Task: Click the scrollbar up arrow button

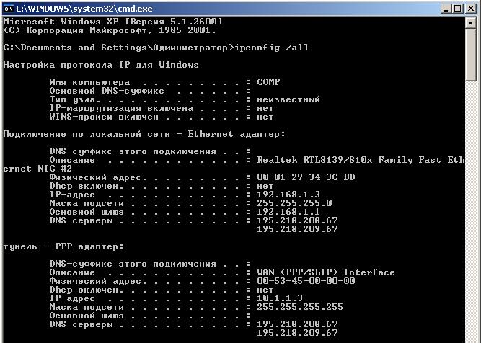Action: [x=470, y=23]
